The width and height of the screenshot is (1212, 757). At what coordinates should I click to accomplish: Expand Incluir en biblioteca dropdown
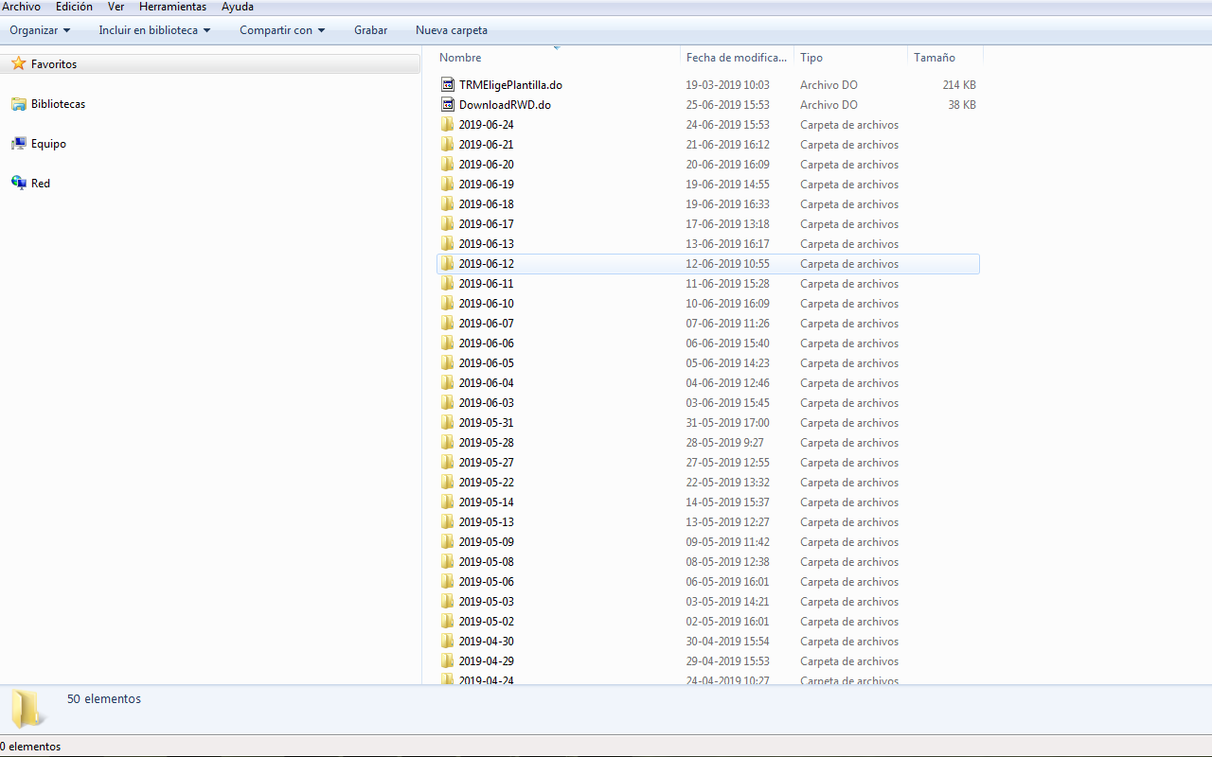pos(154,30)
